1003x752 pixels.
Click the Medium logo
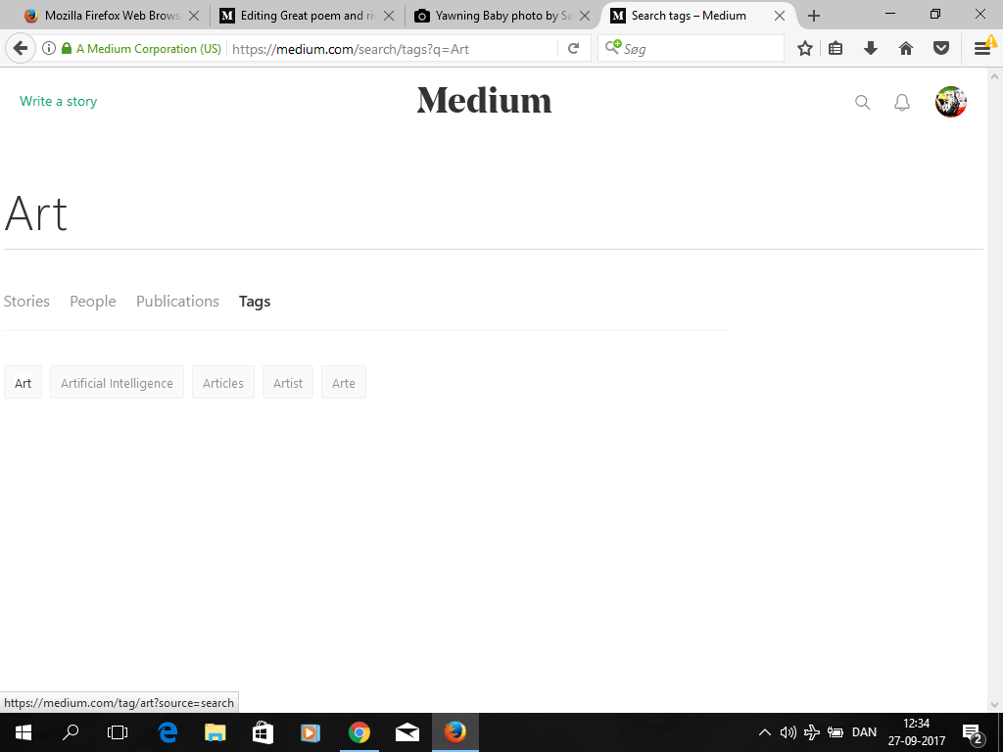(484, 101)
